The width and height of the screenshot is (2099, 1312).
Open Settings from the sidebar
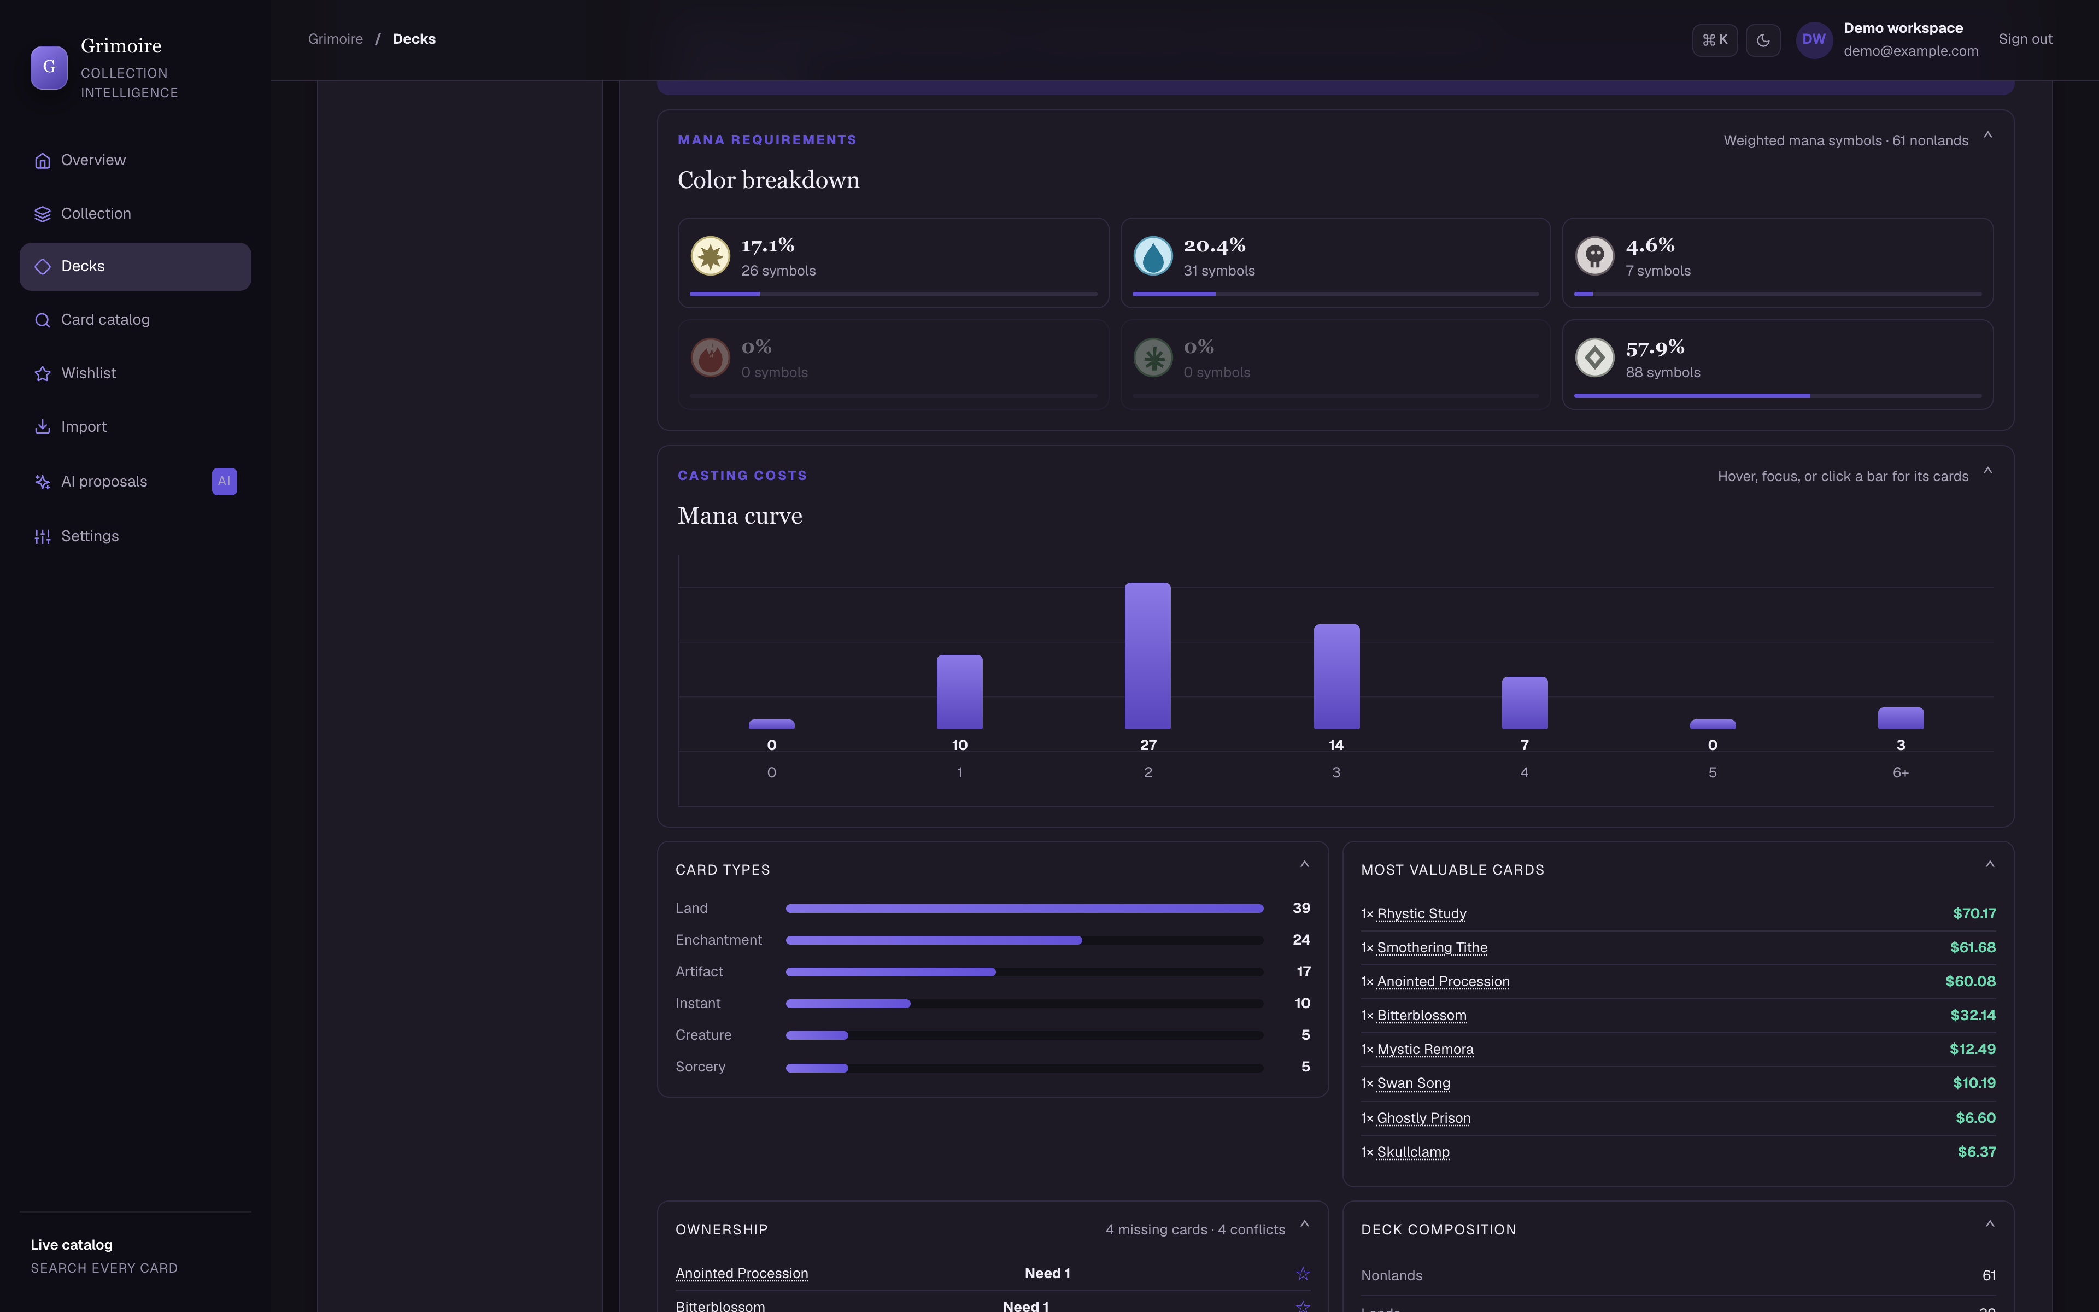136,536
